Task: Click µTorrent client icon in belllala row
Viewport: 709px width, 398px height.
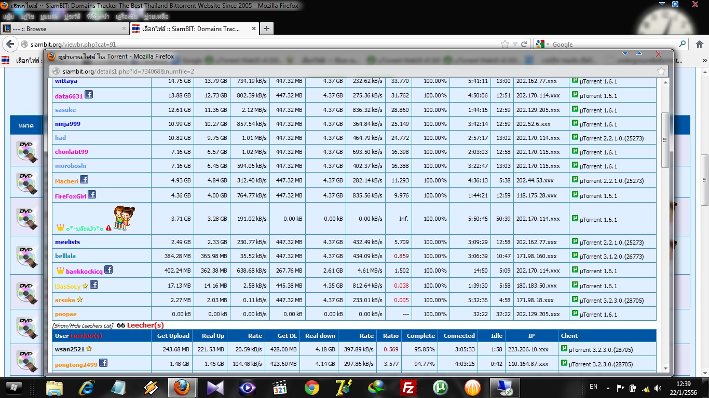Action: click(x=575, y=255)
